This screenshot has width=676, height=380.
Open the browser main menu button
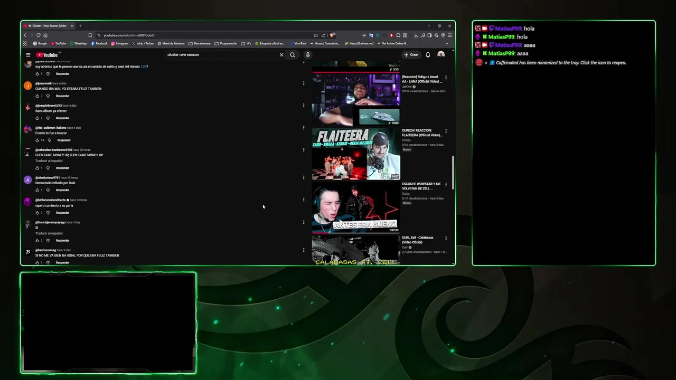click(x=449, y=35)
